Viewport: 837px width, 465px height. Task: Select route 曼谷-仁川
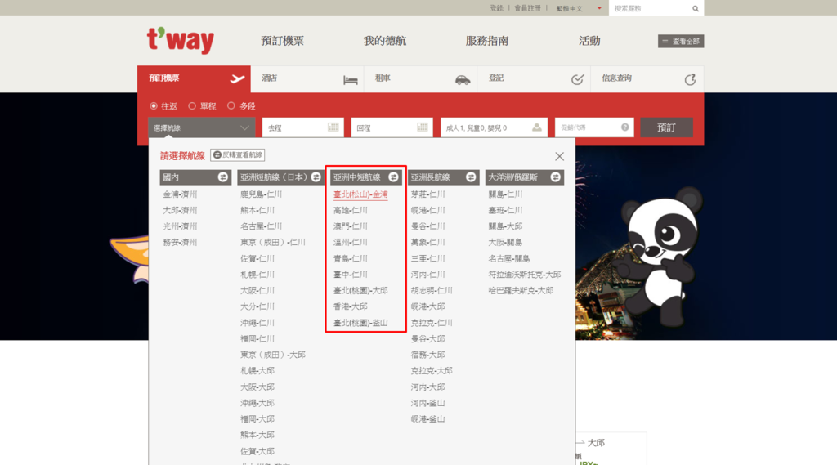[x=428, y=226]
